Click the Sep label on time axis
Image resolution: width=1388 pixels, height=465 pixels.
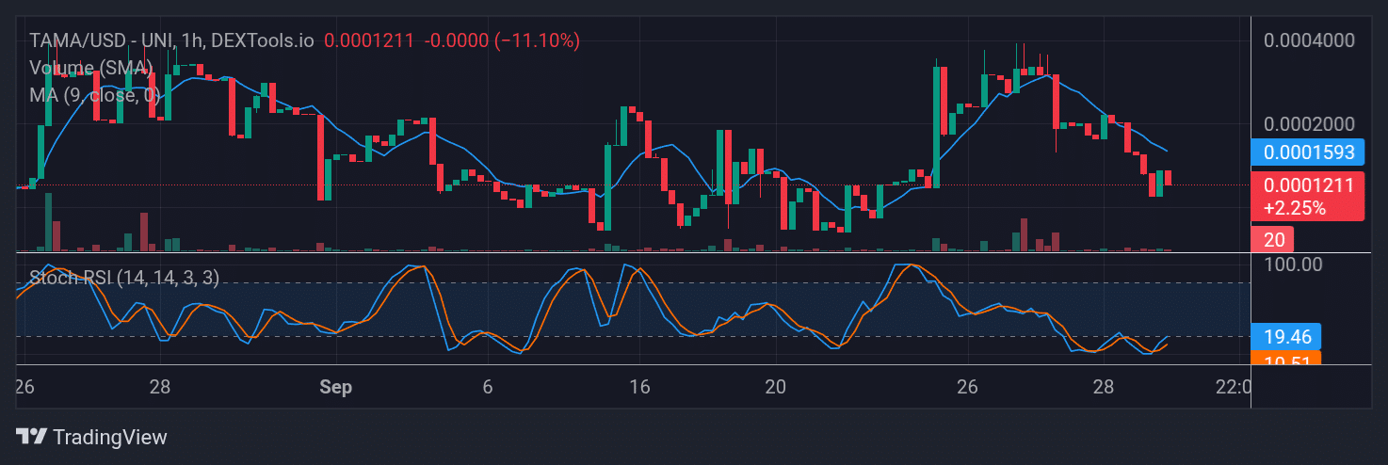pyautogui.click(x=335, y=387)
